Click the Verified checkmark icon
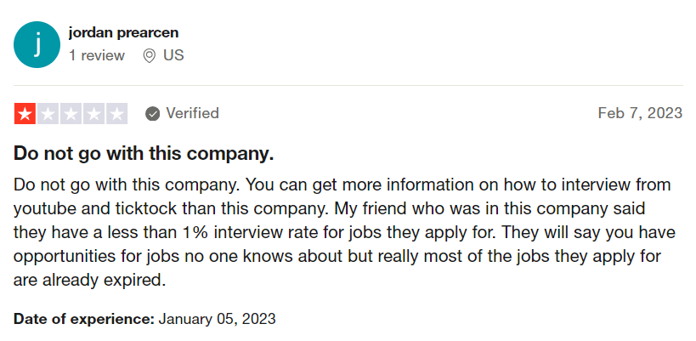Image resolution: width=696 pixels, height=341 pixels. click(152, 114)
